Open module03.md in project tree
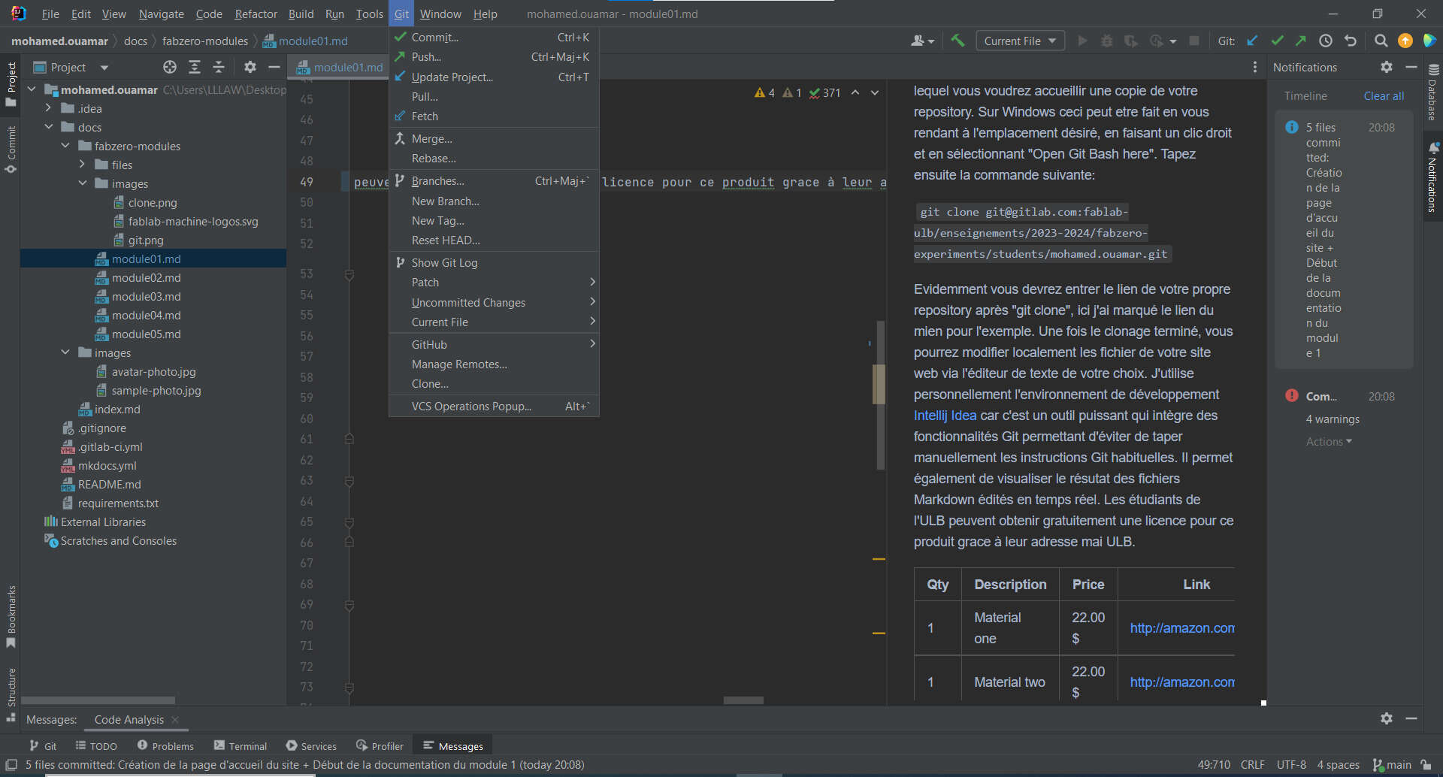 point(146,296)
